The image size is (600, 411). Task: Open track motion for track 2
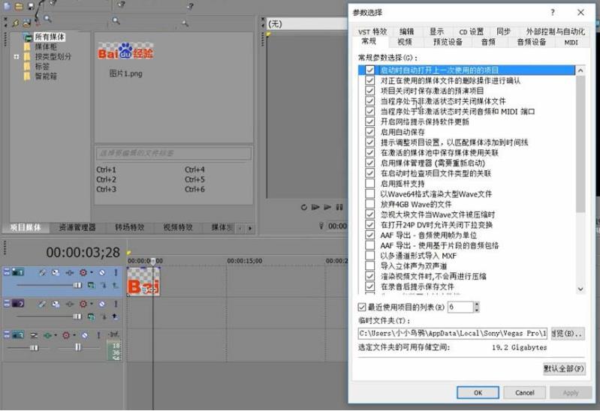56,304
